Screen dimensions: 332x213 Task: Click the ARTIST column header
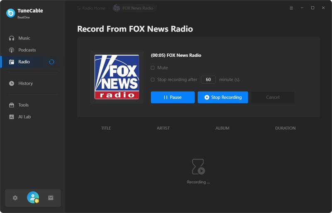pyautogui.click(x=163, y=128)
